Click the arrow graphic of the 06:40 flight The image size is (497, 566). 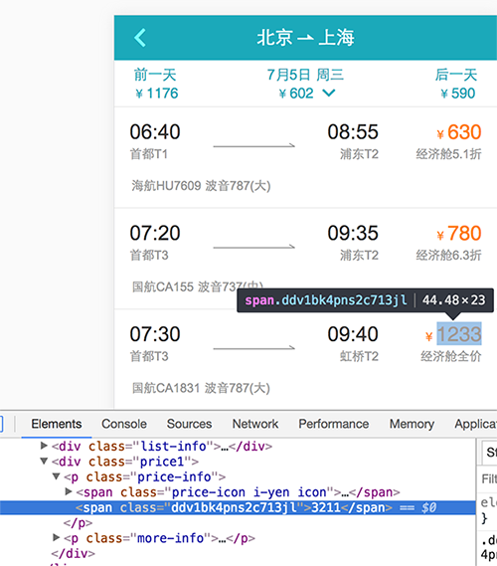coord(254,146)
